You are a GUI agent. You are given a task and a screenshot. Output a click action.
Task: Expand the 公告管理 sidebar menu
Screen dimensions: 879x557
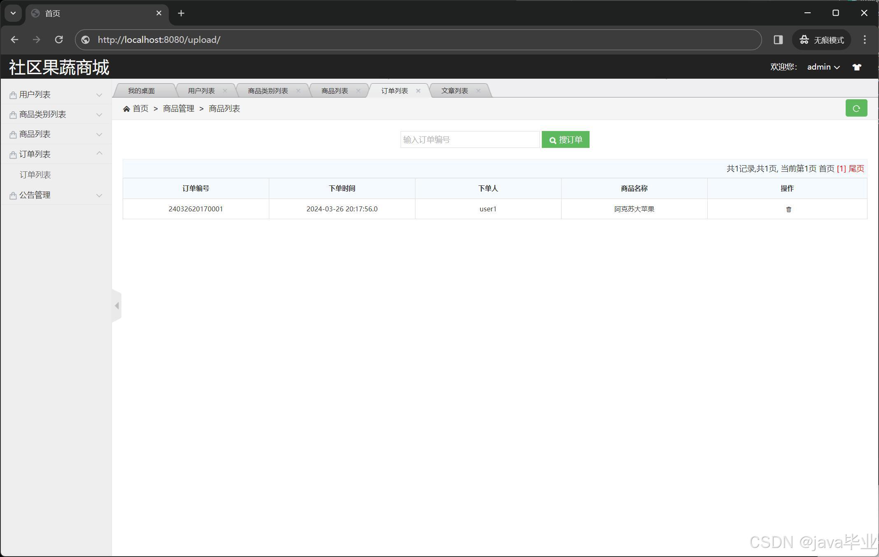coord(56,195)
